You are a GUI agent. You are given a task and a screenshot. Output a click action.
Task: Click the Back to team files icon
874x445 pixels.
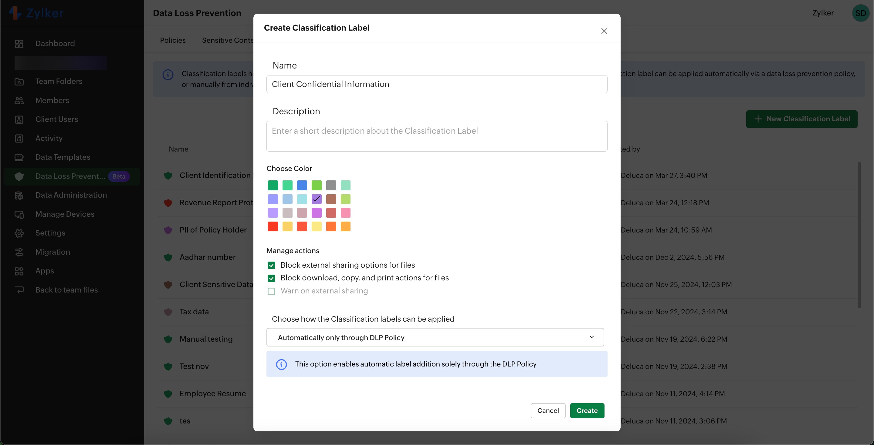19,290
